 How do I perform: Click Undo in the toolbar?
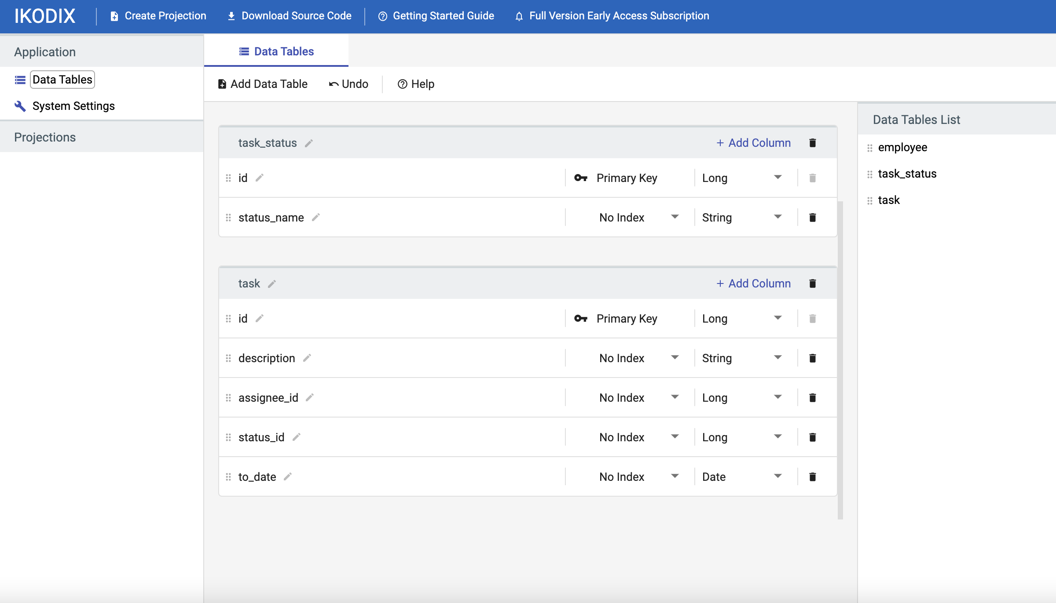[x=348, y=84]
